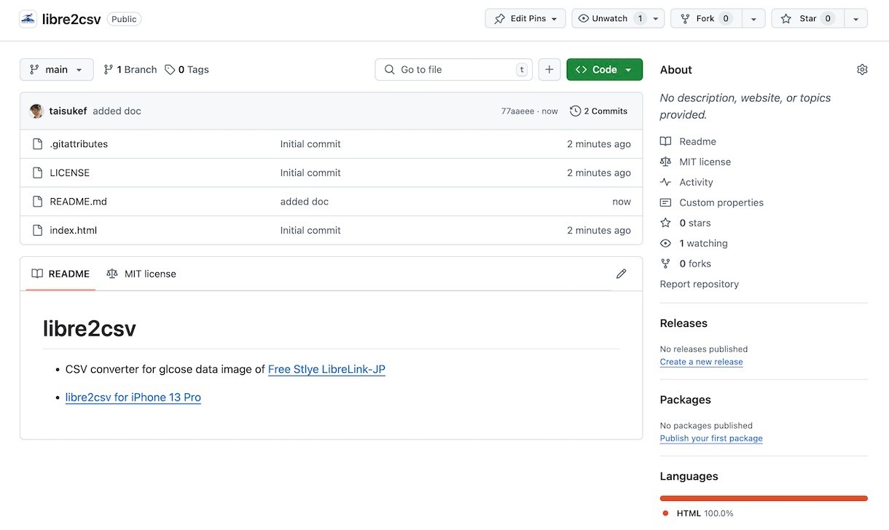This screenshot has width=889, height=530.
Task: Open the index.html file
Action: [x=74, y=231]
